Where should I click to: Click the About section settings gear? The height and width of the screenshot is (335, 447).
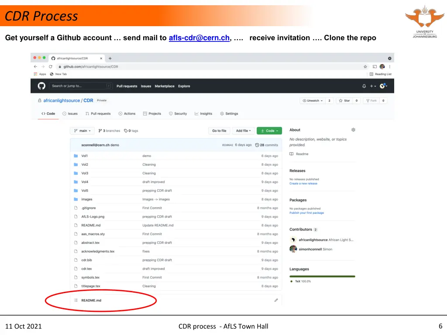click(x=353, y=130)
